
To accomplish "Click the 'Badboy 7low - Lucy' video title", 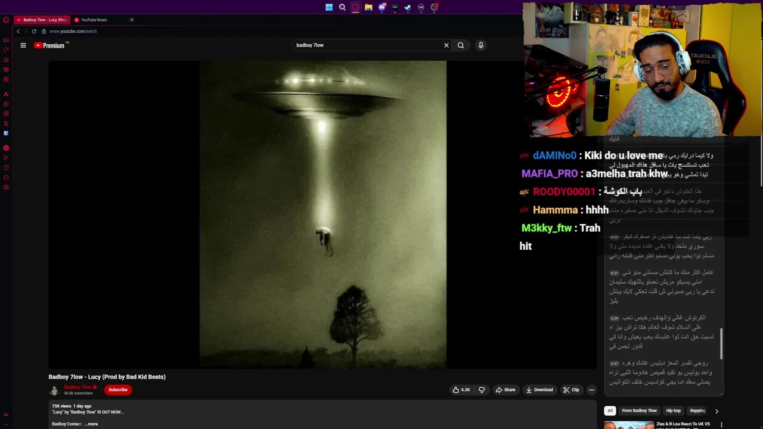I will click(107, 377).
